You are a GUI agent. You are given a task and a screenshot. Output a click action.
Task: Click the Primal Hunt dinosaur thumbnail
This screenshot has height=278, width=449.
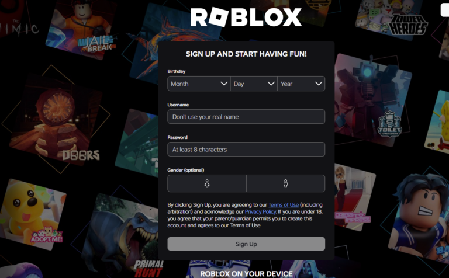(120, 235)
